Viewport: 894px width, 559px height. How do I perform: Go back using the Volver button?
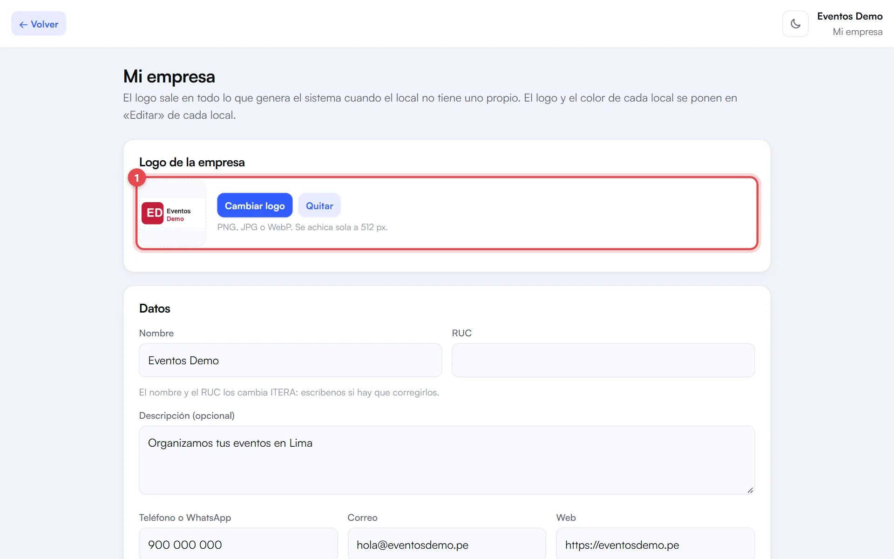(39, 24)
